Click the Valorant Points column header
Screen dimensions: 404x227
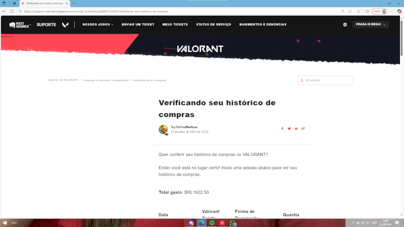(211, 214)
